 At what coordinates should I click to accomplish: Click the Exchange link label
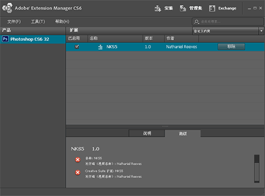coord(227,8)
